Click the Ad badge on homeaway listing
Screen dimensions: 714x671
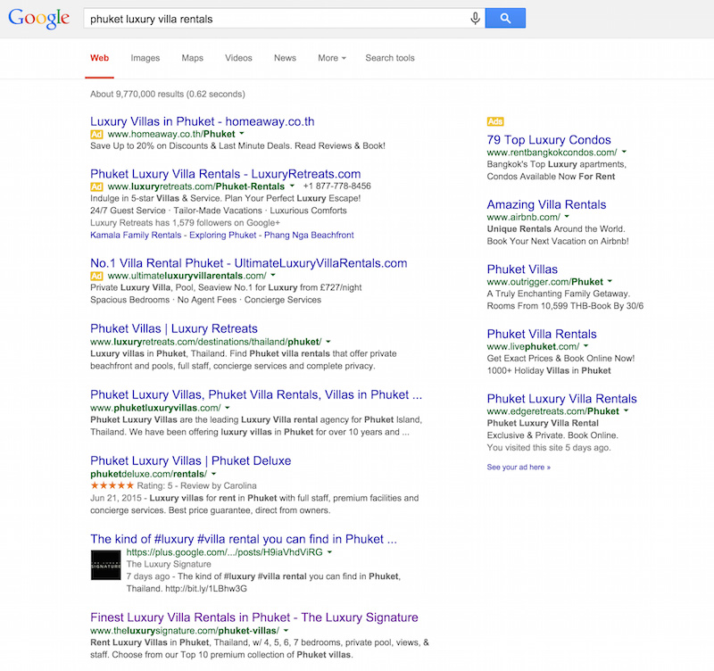pyautogui.click(x=96, y=135)
